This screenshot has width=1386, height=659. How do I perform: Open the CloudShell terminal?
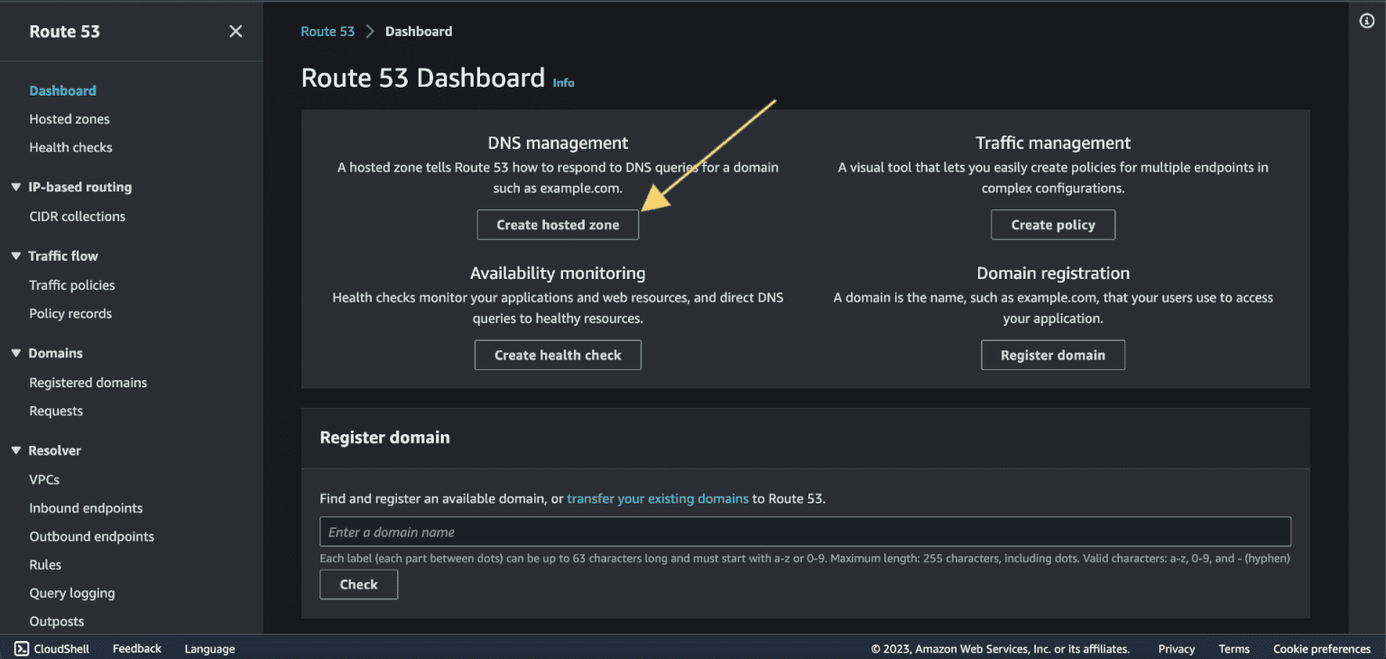pos(51,648)
